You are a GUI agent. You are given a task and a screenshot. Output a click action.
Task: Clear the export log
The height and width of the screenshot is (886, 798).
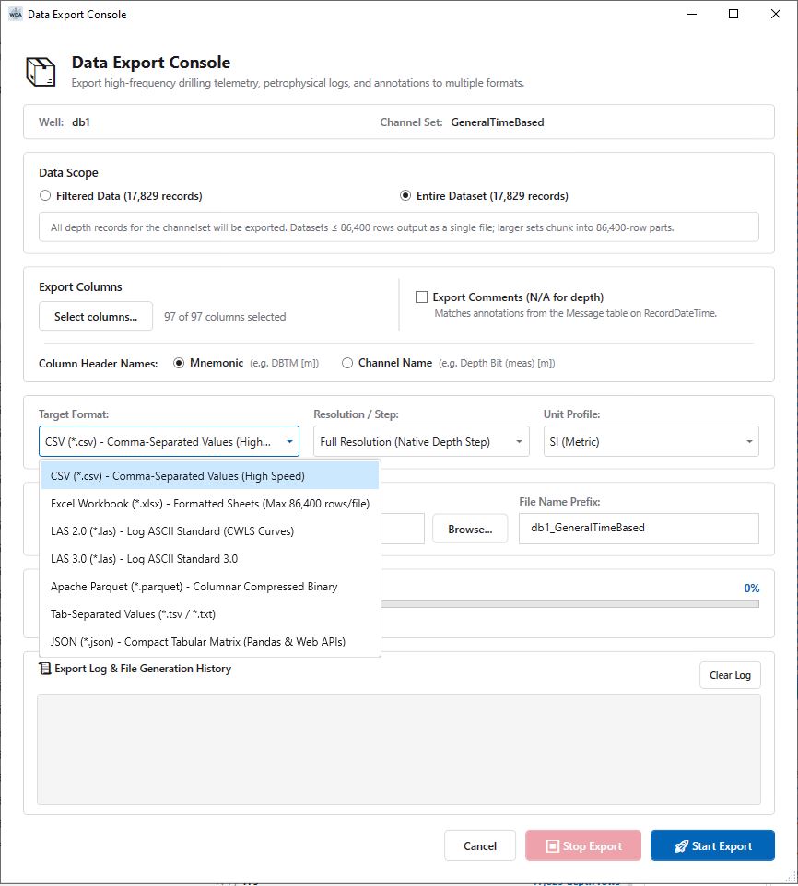pyautogui.click(x=730, y=675)
